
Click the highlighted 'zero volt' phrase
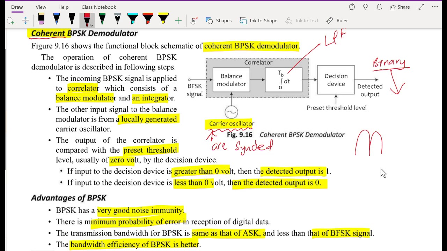125,160
